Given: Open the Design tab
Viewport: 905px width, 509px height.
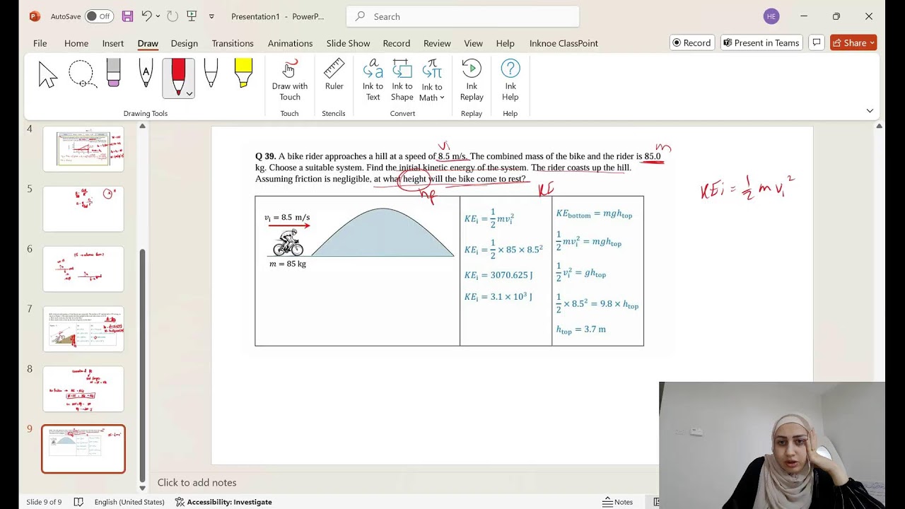Looking at the screenshot, I should coord(185,43).
